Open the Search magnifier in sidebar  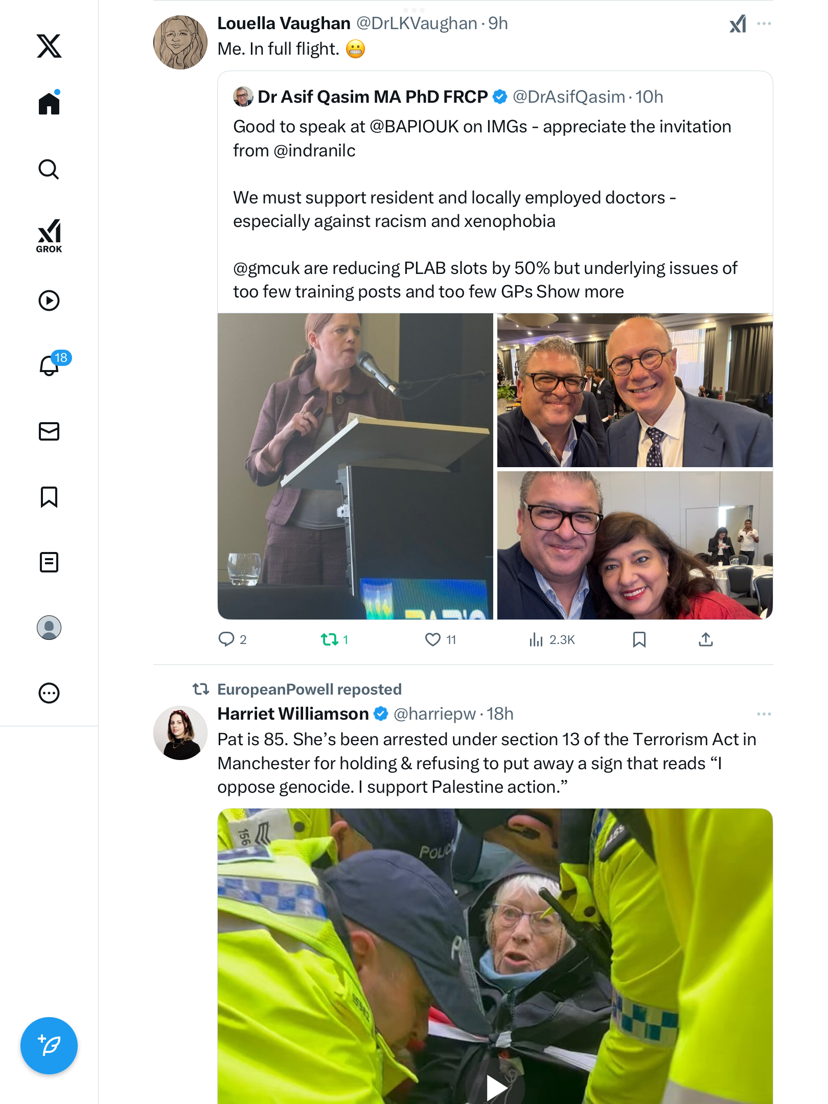point(49,170)
